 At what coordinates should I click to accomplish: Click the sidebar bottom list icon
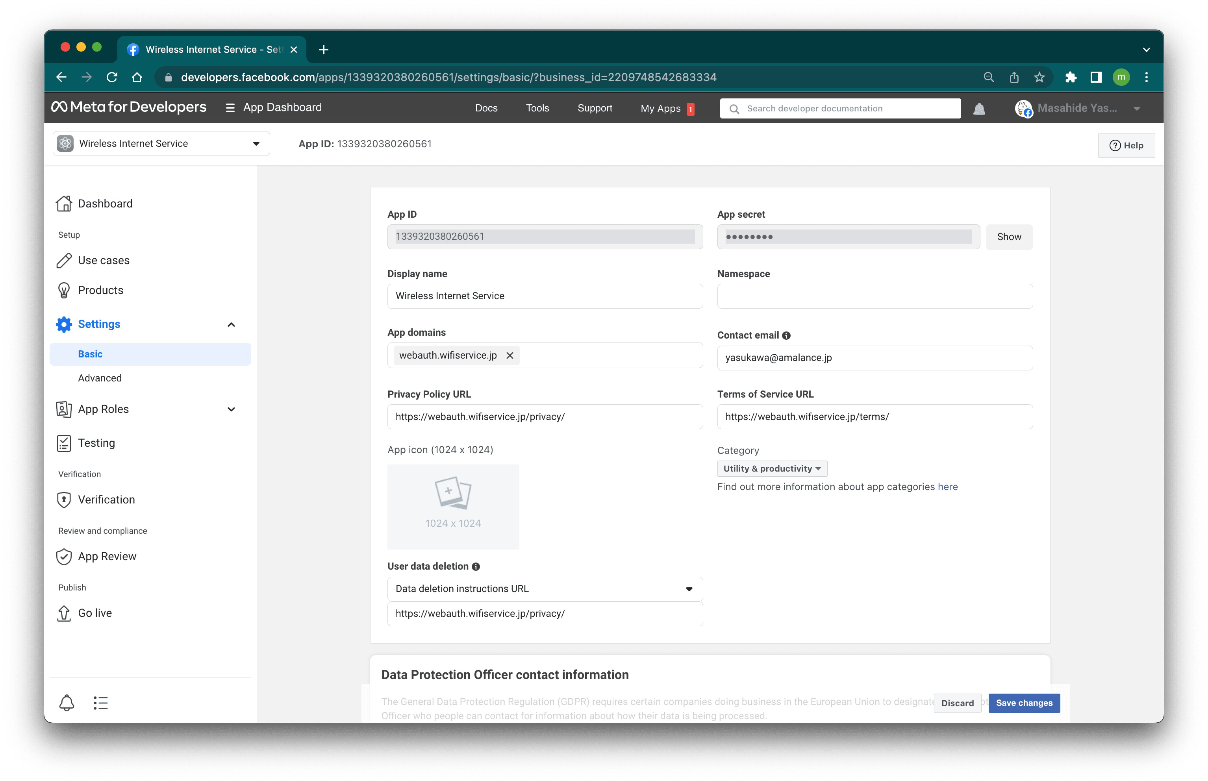pos(100,703)
